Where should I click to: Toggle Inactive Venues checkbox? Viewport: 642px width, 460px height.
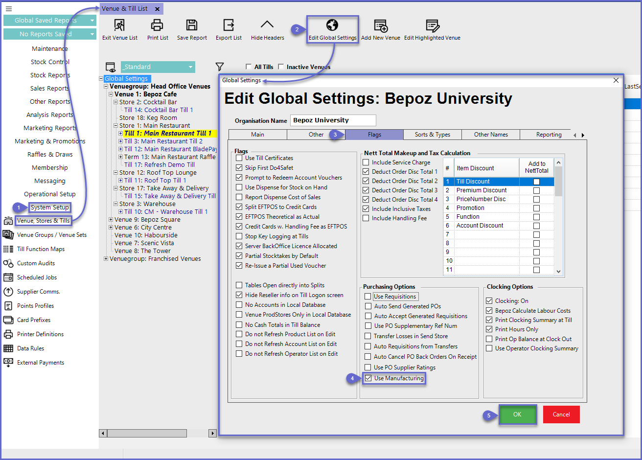click(281, 67)
